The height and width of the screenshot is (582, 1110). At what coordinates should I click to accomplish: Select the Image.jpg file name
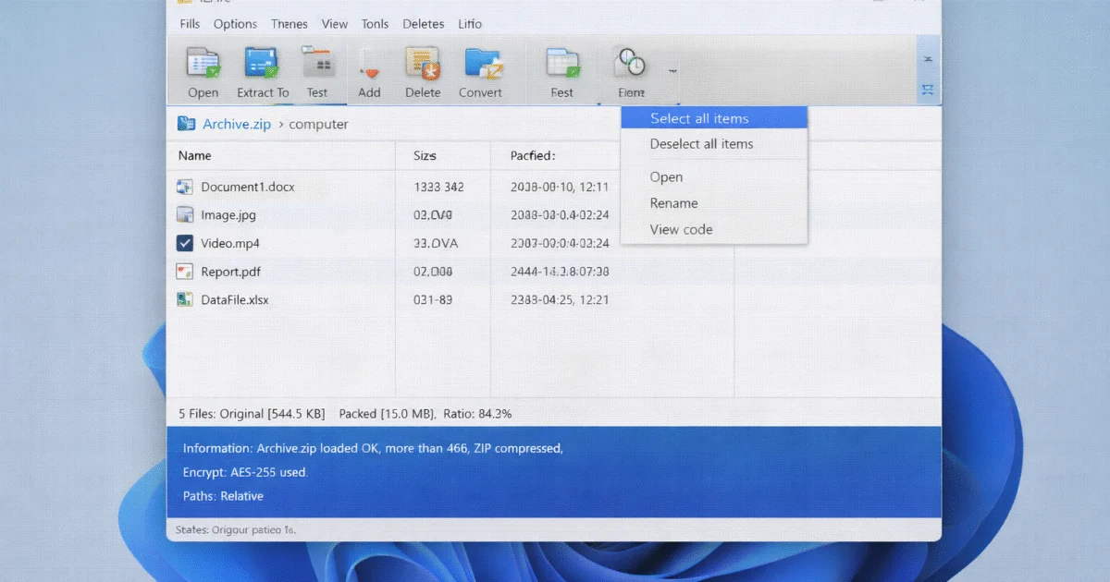click(228, 215)
